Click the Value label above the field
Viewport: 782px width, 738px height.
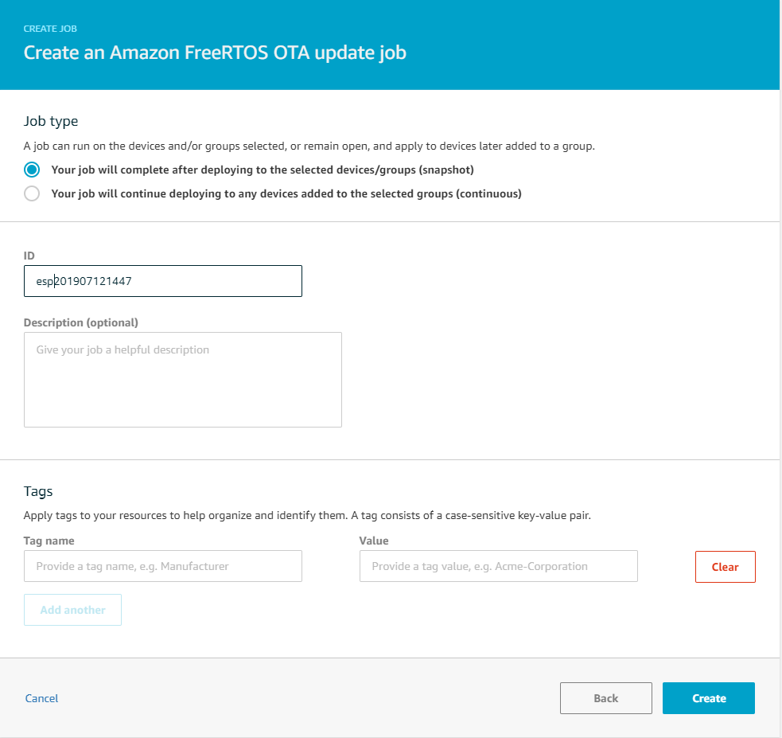pyautogui.click(x=374, y=541)
